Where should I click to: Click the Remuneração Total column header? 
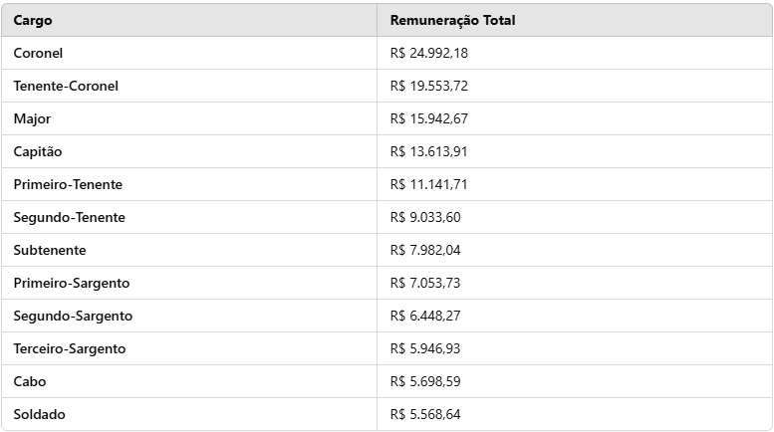pyautogui.click(x=452, y=20)
